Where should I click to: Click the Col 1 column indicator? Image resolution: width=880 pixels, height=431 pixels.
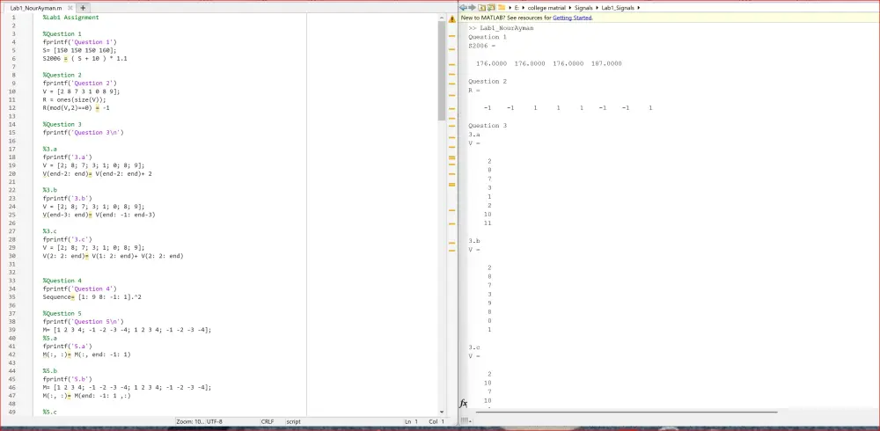436,421
